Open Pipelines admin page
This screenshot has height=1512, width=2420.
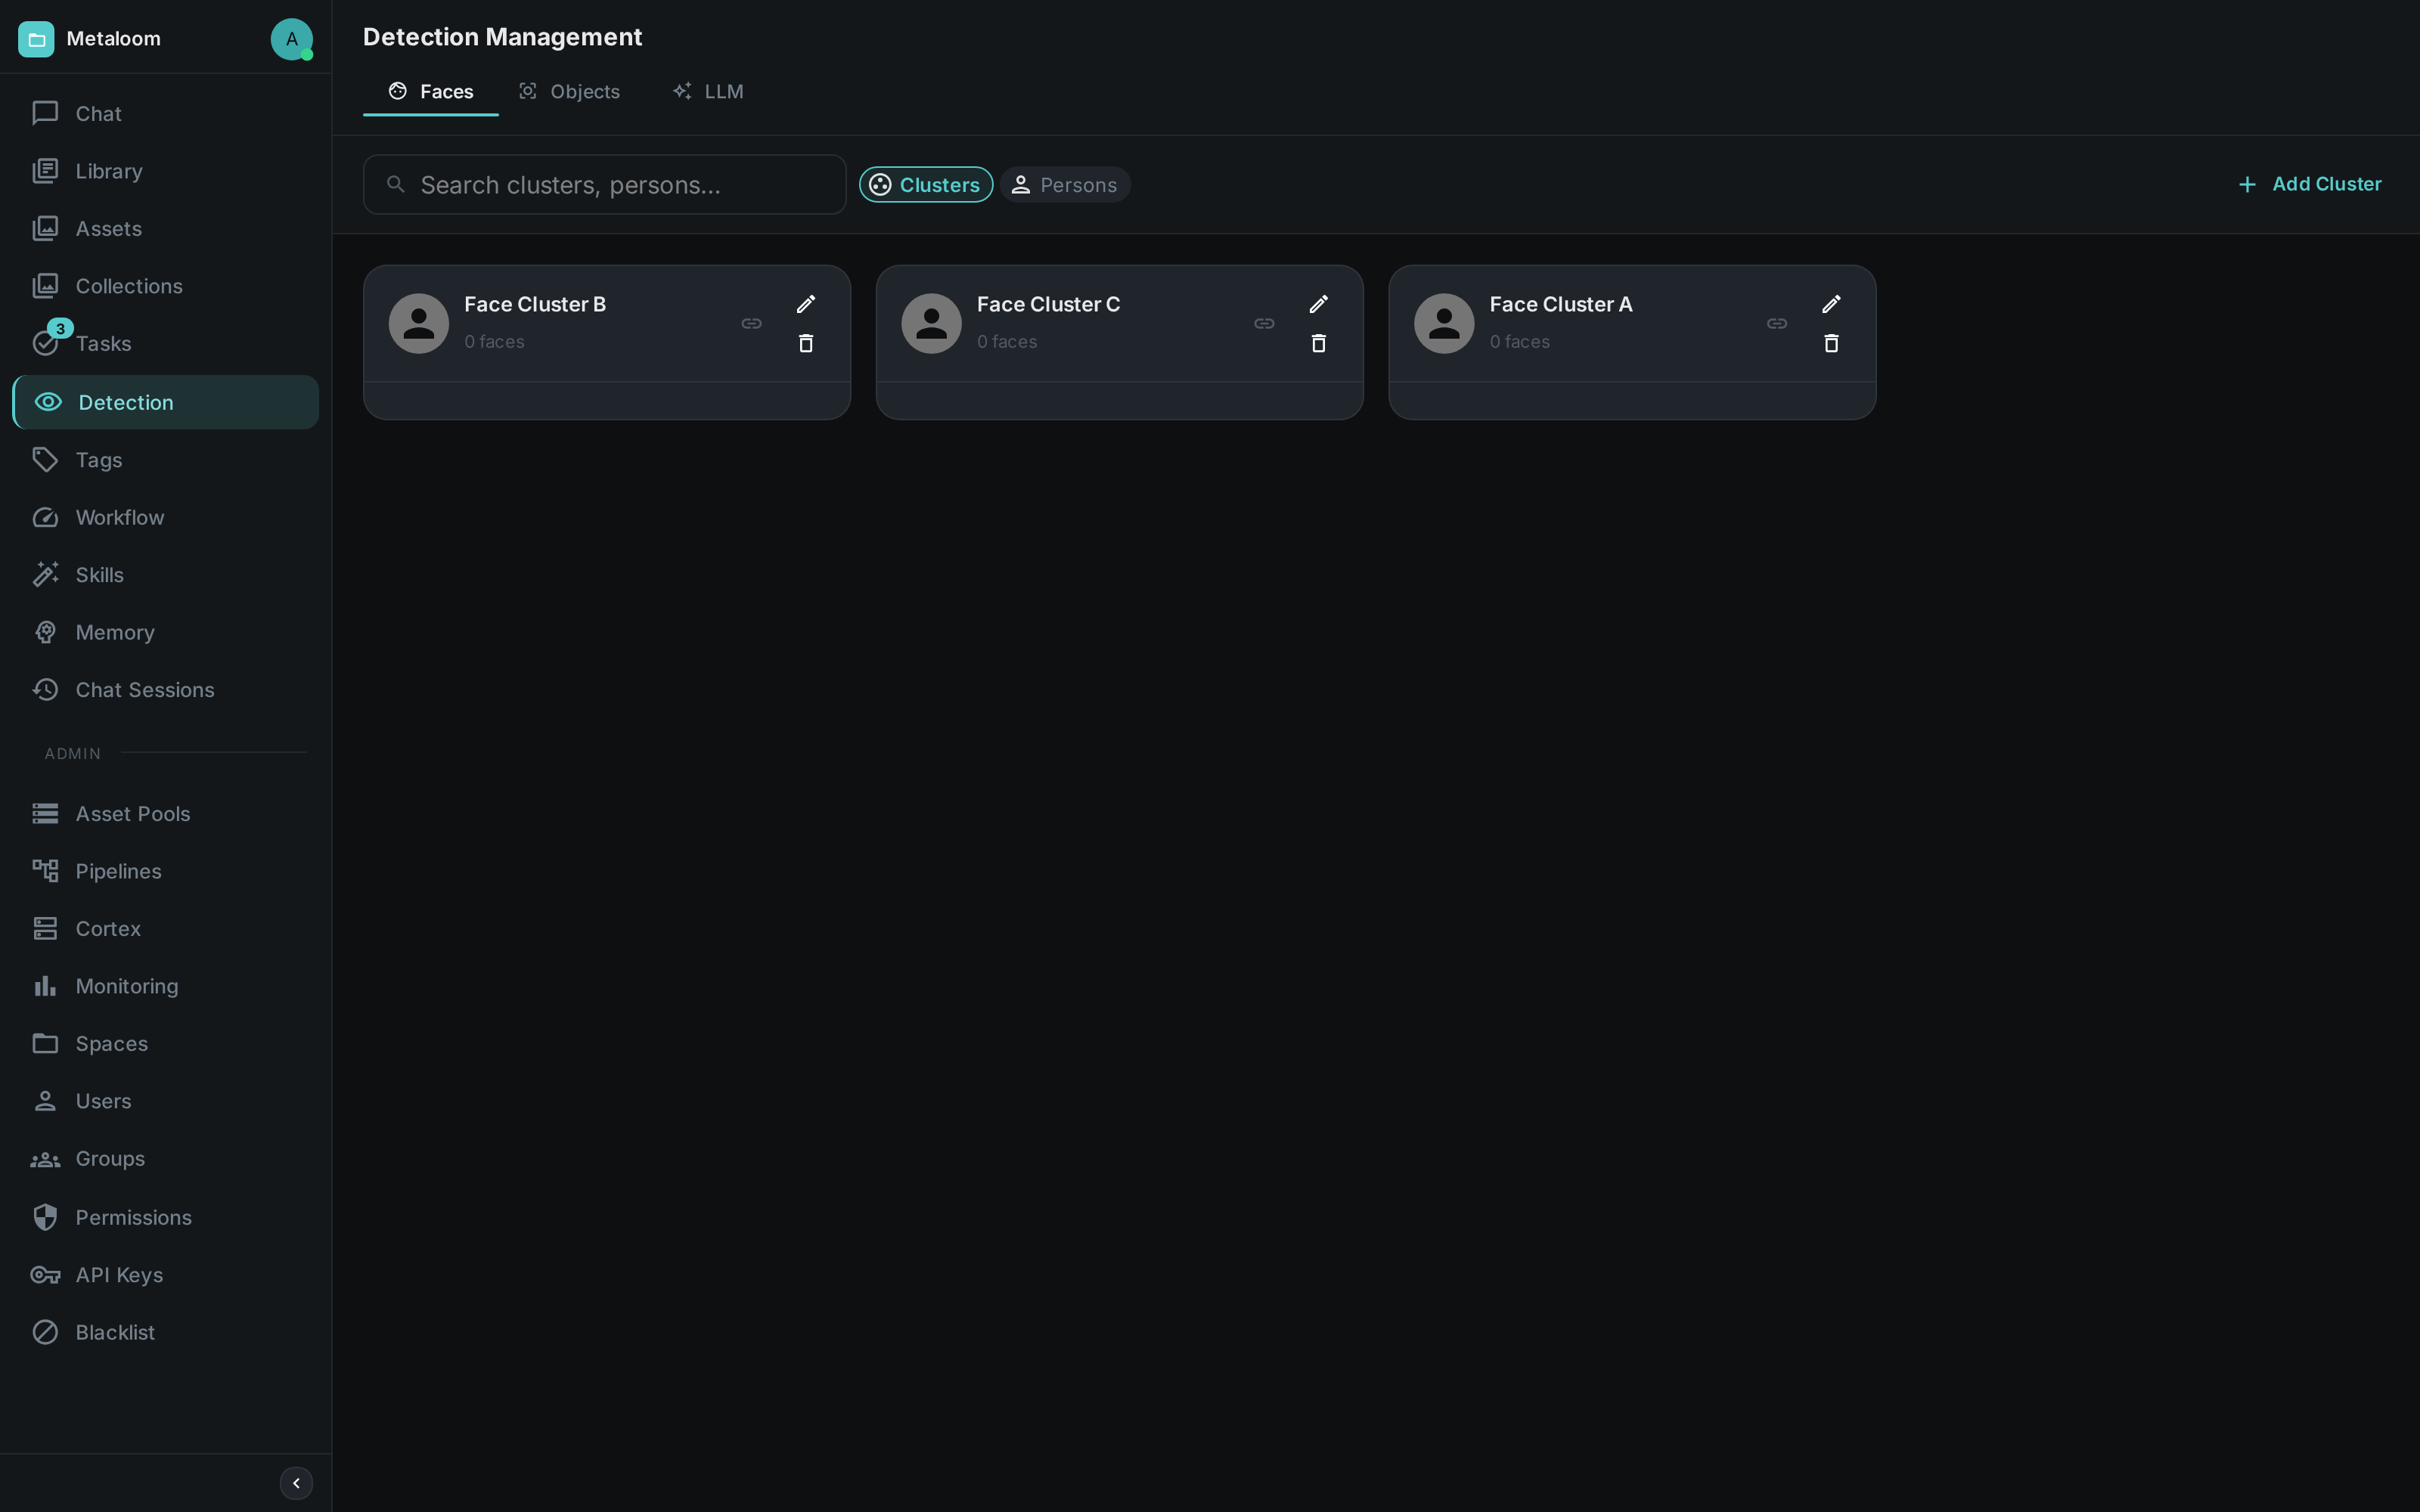(x=165, y=871)
